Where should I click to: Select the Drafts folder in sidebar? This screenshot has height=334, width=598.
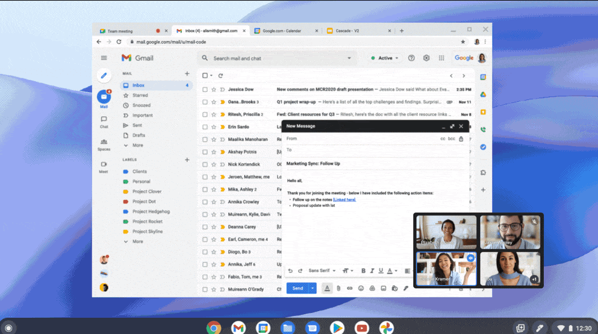(139, 135)
